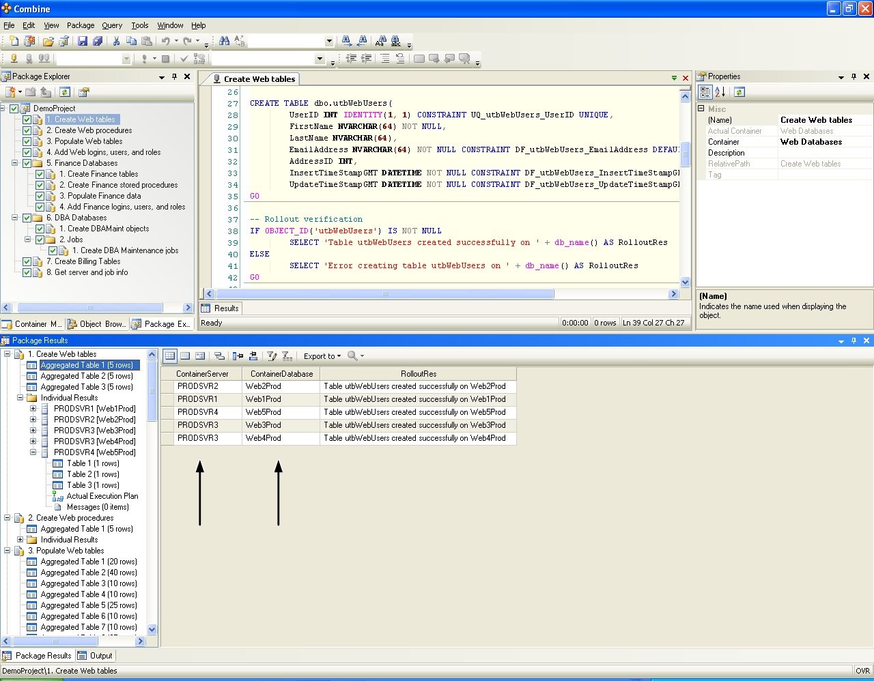Toggle checkbox for '7. Create Billing Tables'
The height and width of the screenshot is (681, 874).
27,261
